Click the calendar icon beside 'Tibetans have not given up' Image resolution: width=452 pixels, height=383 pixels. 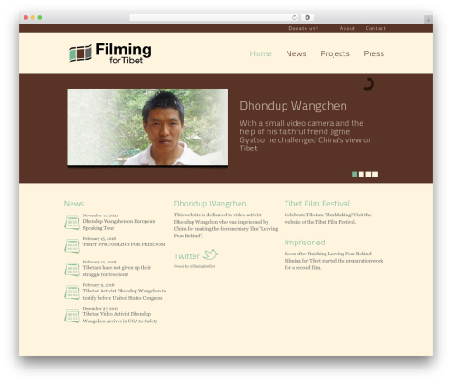71,269
